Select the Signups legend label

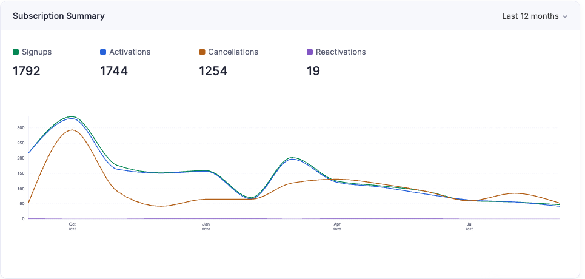point(36,52)
